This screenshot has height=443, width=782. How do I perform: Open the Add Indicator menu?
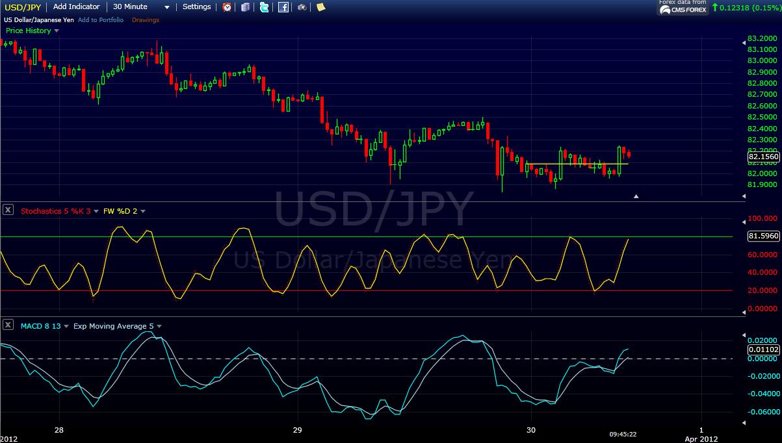click(77, 6)
